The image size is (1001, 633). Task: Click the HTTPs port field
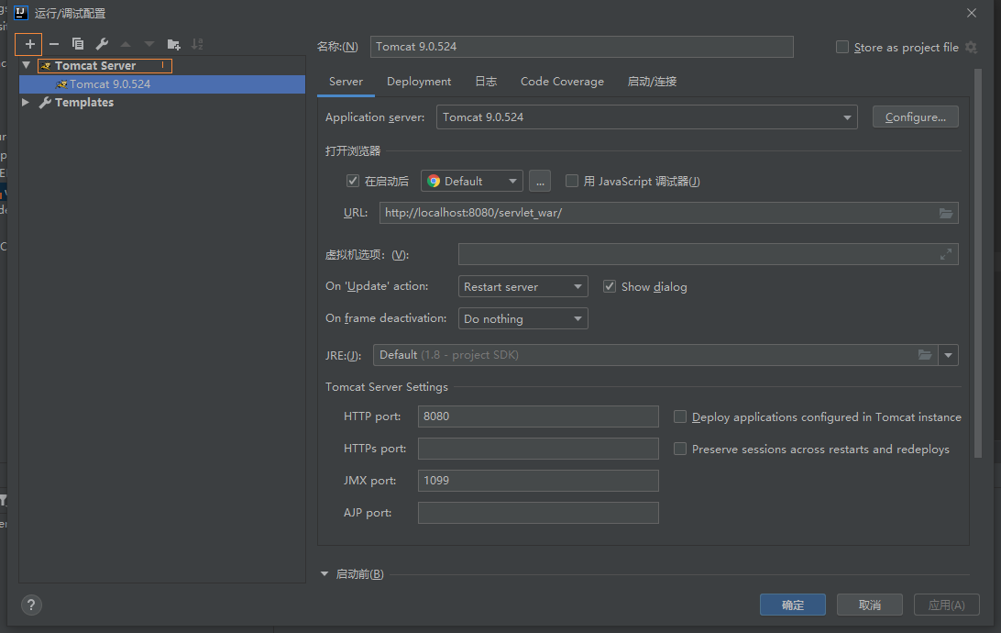click(x=538, y=449)
